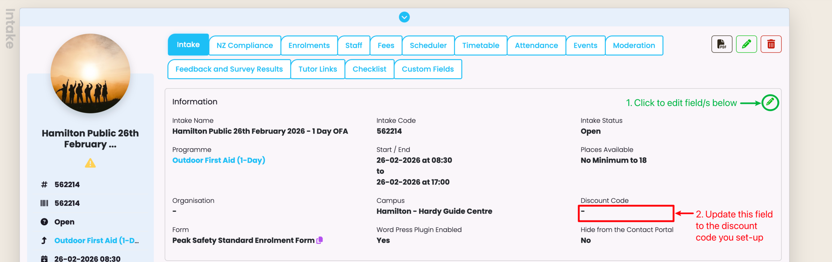Open the Custom Fields tab
The height and width of the screenshot is (262, 832).
pyautogui.click(x=428, y=69)
